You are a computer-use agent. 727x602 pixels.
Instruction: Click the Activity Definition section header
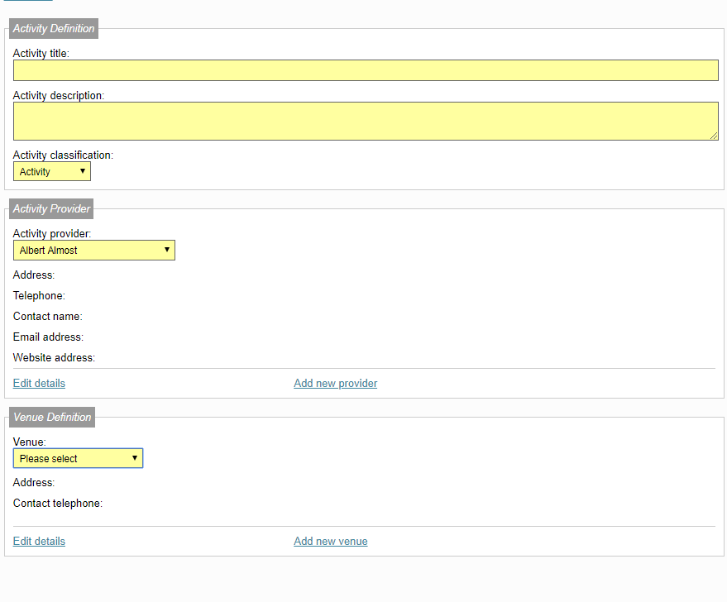54,28
